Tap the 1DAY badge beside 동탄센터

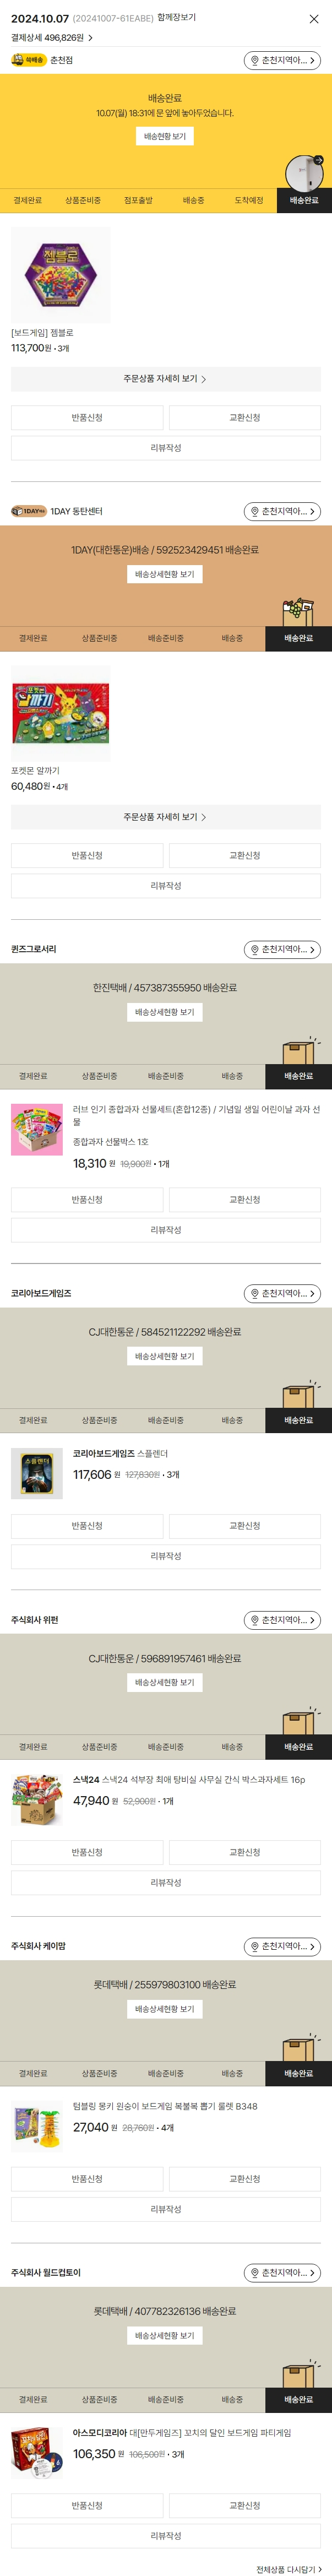coord(29,511)
